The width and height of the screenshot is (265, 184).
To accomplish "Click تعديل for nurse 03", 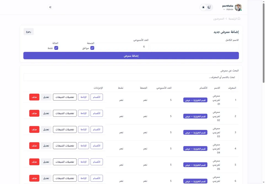I will pos(46,129).
